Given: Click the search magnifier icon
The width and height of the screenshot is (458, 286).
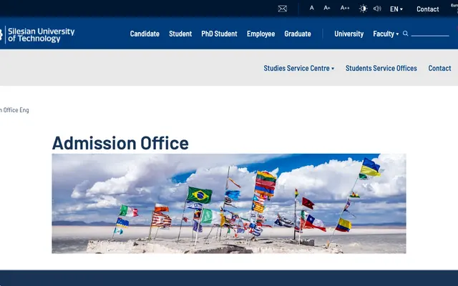Looking at the screenshot, I should click(406, 34).
